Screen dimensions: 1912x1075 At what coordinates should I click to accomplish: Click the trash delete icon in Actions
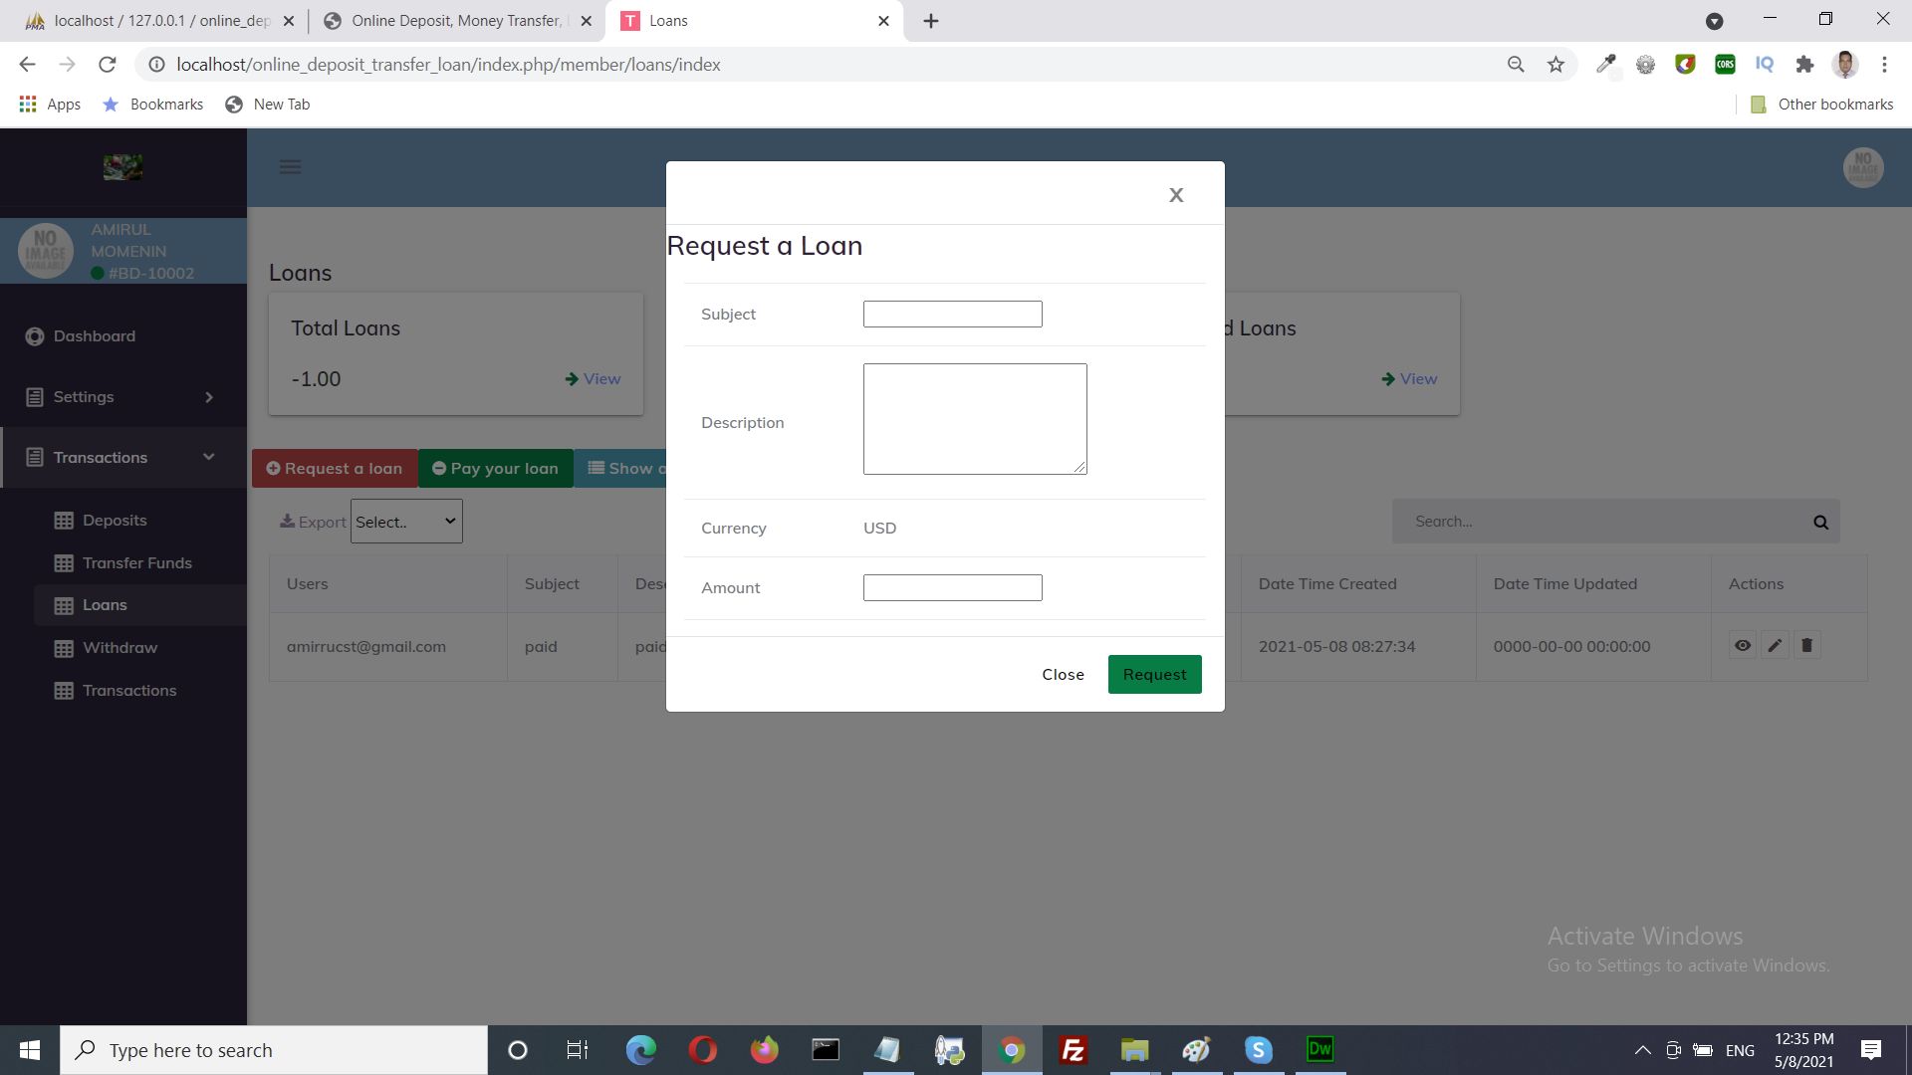(1807, 646)
